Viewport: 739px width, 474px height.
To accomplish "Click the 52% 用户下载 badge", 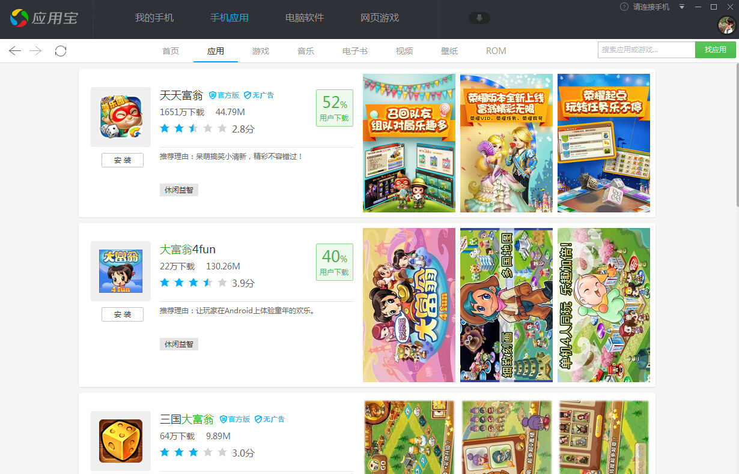I will pyautogui.click(x=335, y=108).
